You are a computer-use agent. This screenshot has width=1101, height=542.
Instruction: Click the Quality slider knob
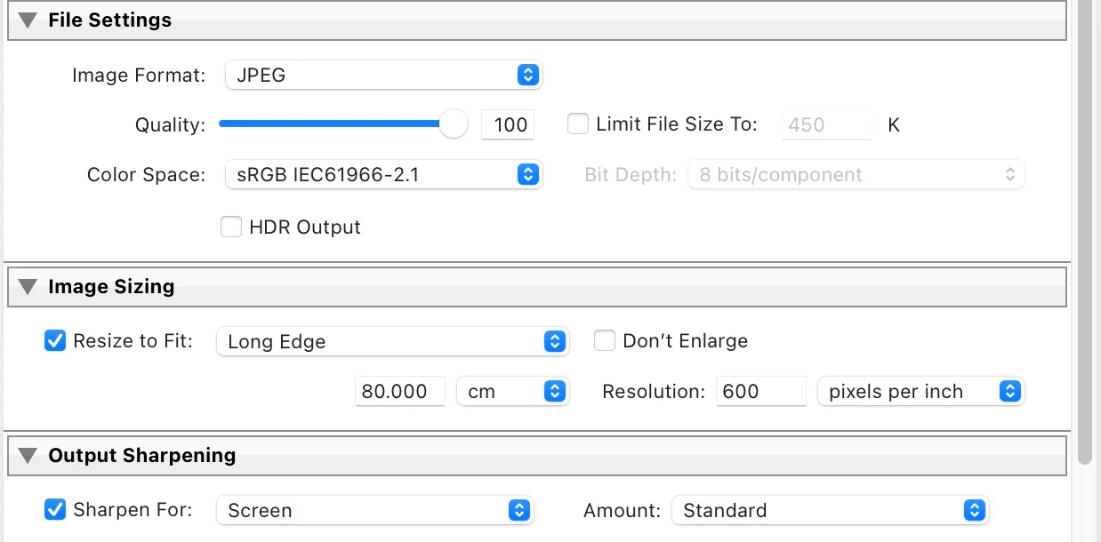click(x=454, y=124)
